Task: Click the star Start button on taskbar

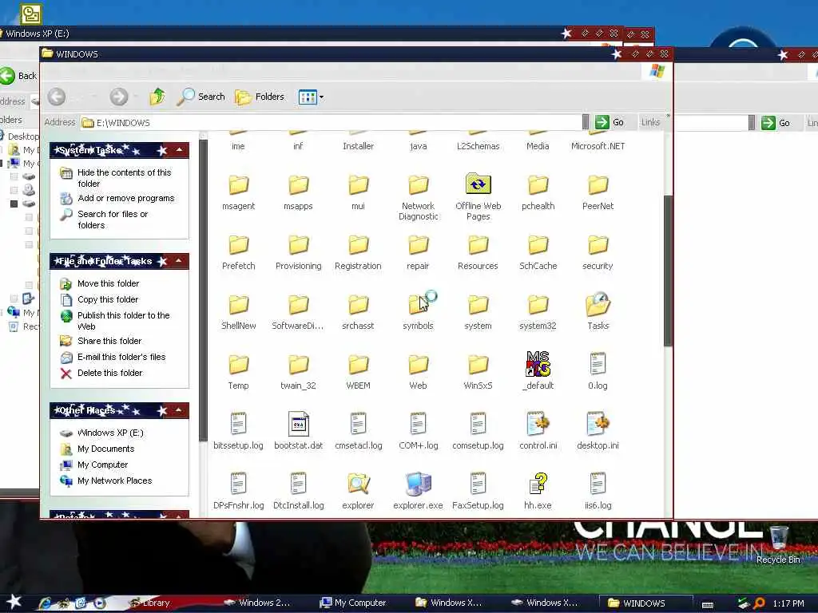Action: click(14, 602)
